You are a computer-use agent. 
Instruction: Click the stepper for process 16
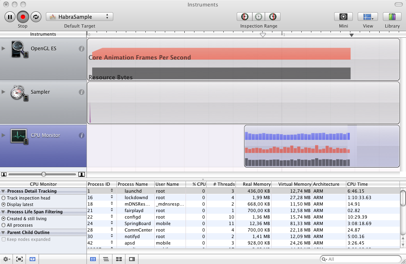(112, 197)
